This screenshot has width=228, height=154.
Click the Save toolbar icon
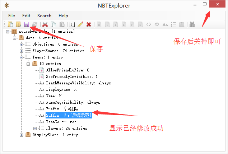26,24
